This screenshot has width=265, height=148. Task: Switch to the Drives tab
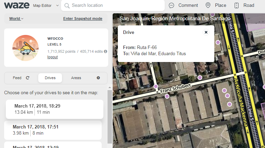[x=50, y=78]
